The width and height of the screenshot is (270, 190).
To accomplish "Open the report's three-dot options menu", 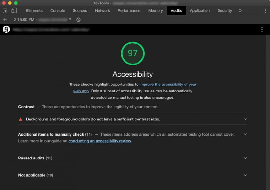I will pos(262,29).
